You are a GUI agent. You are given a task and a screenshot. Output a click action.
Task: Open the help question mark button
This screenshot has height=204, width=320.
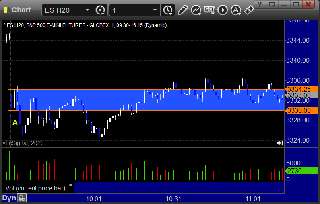pyautogui.click(x=260, y=4)
